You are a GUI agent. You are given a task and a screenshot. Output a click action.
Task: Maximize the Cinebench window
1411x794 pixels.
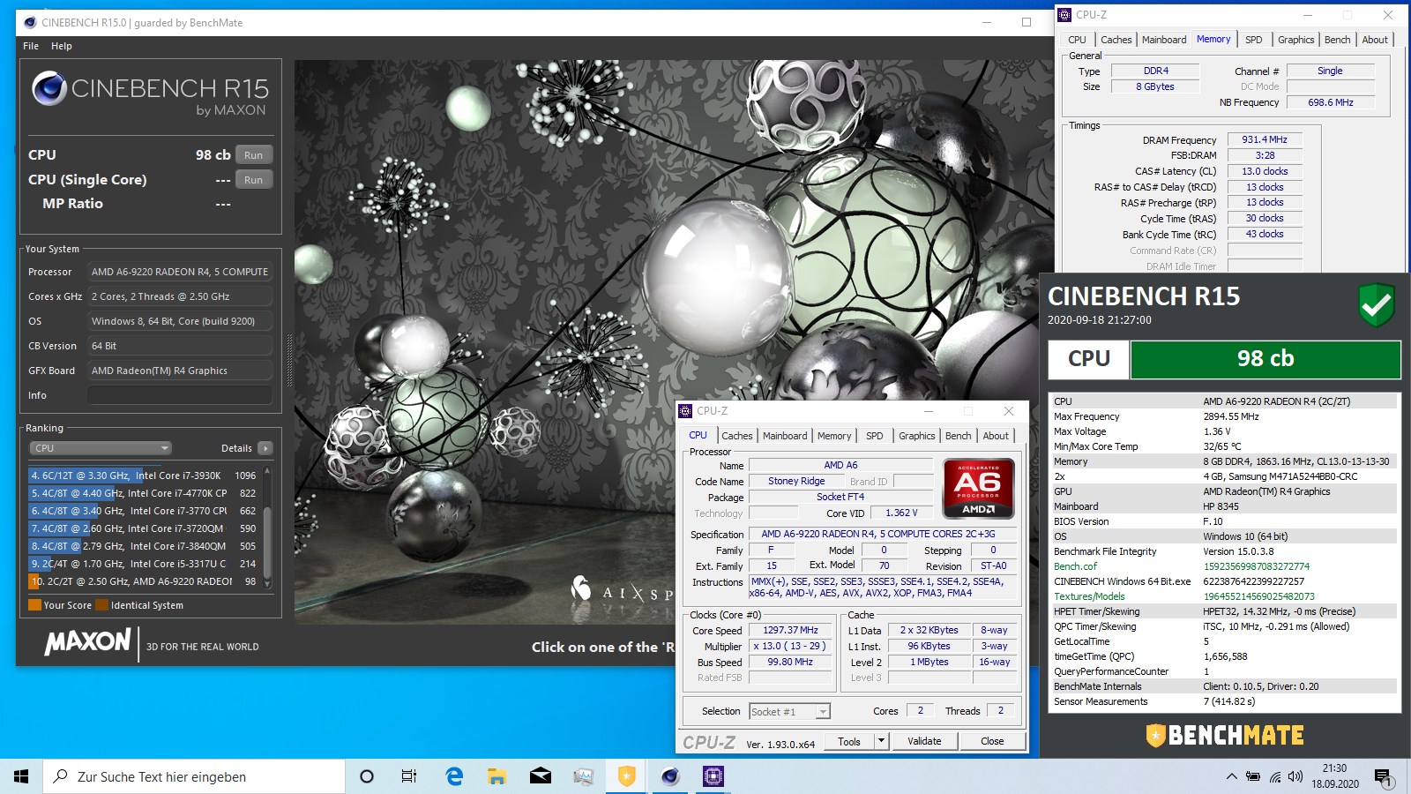pos(1027,22)
